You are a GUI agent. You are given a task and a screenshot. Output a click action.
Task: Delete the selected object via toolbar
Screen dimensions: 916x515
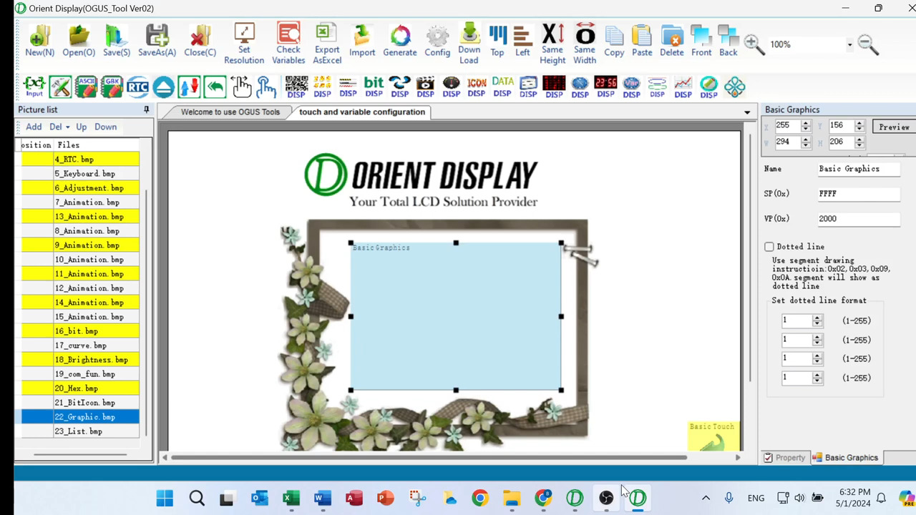(672, 41)
